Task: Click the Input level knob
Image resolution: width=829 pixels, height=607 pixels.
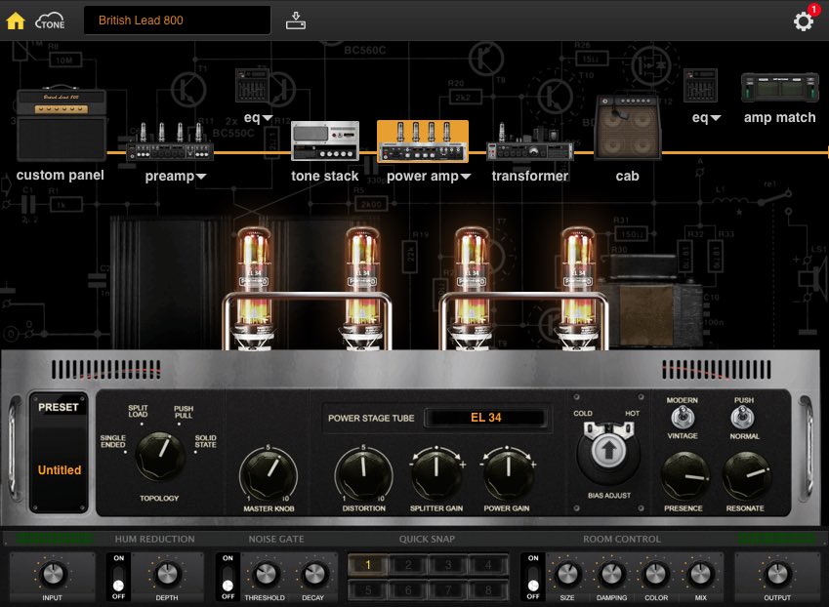Action: click(53, 574)
